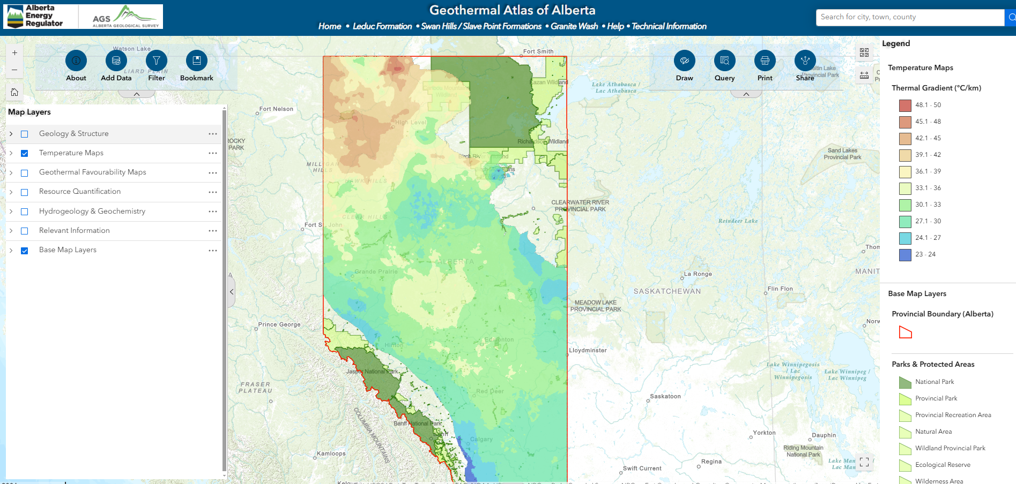Screen dimensions: 1016x484
Task: Open the basemap gallery widget
Action: 864,52
